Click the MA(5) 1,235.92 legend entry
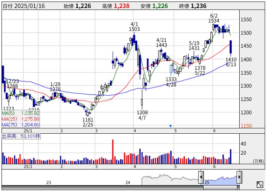Viewport: 267px width, 192px height. pos(21,113)
